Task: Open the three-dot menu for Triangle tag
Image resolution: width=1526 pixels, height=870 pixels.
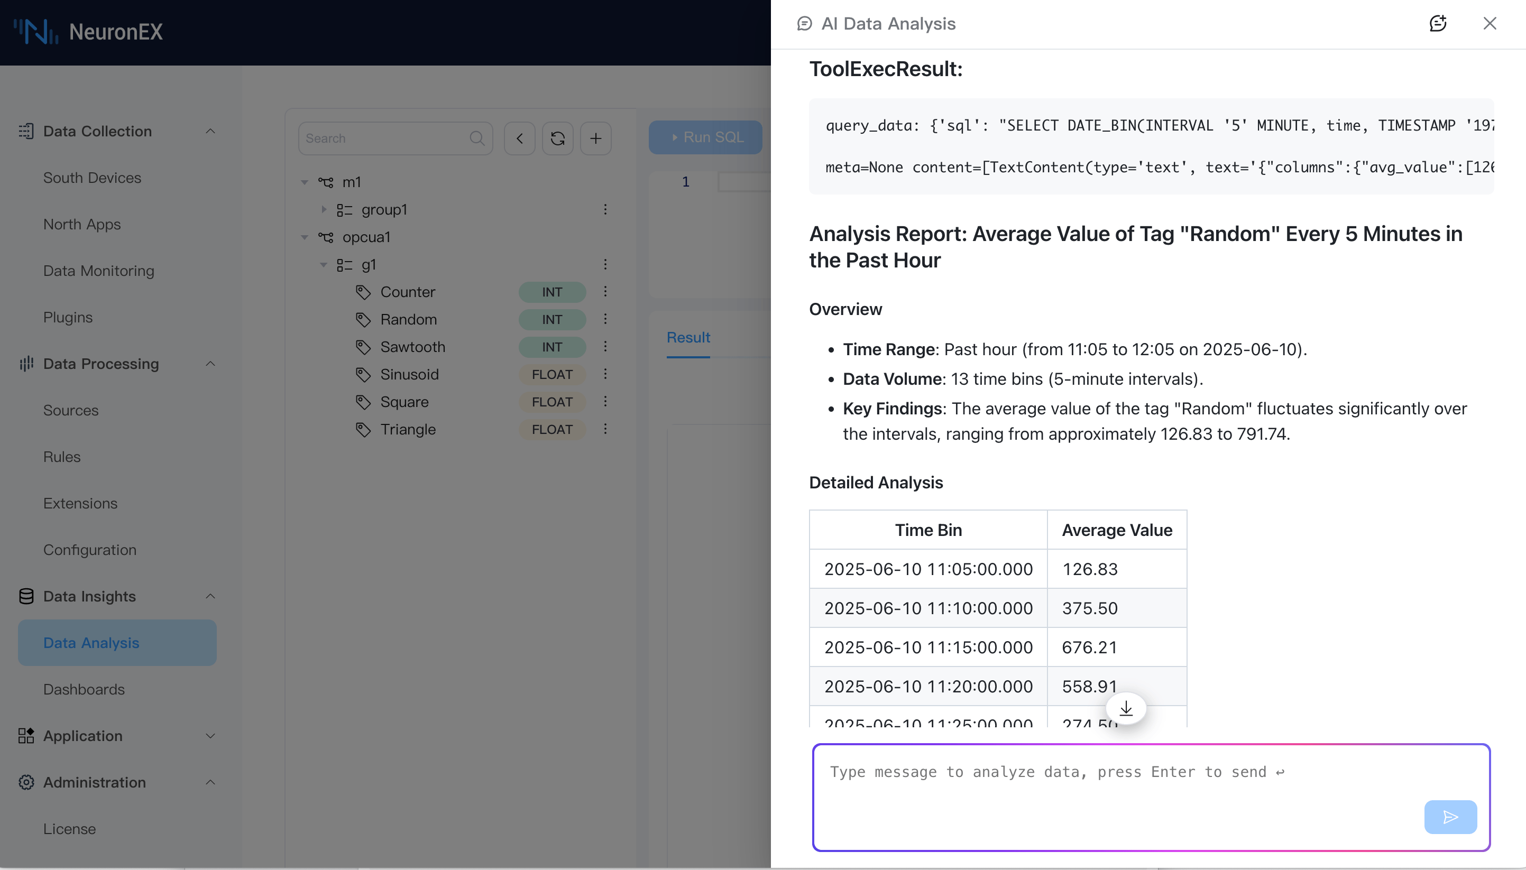Action: coord(605,429)
